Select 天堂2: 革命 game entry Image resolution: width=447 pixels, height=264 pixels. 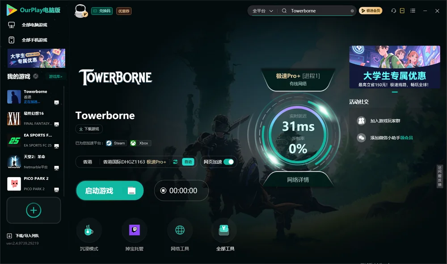pyautogui.click(x=34, y=162)
